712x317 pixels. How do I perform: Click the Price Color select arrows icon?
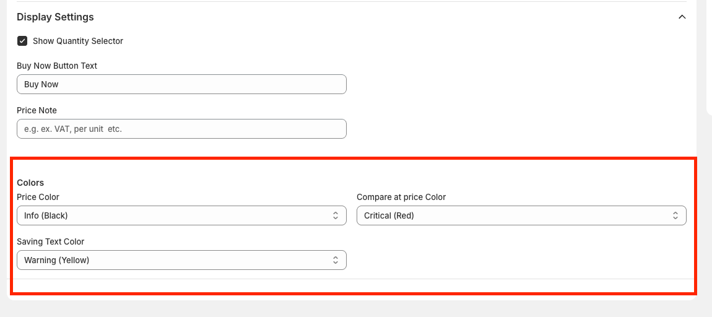(336, 215)
